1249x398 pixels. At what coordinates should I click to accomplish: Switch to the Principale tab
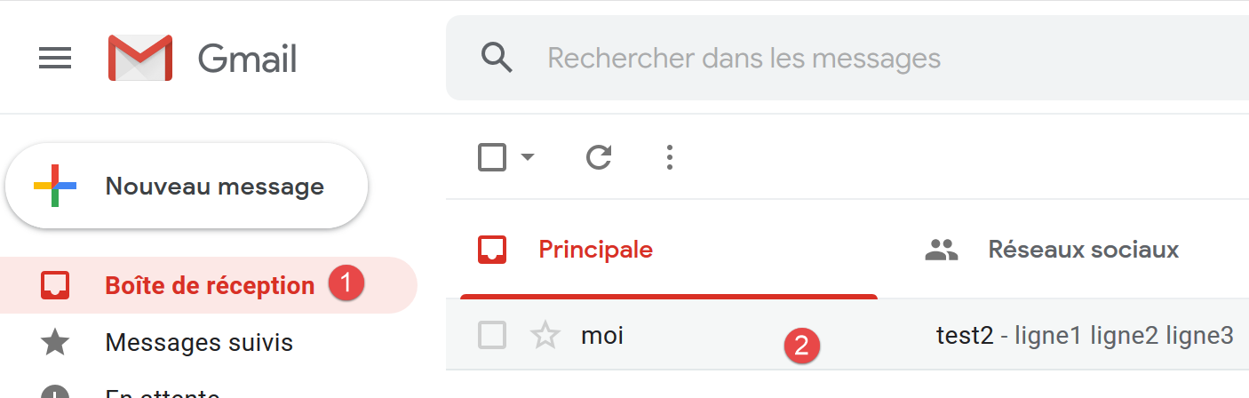[595, 251]
